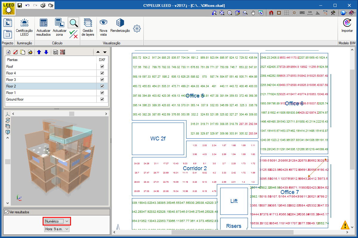Screen dimensions: 358x238
Task: Click the delete floor plan red-slash icon
Action: coord(16,52)
